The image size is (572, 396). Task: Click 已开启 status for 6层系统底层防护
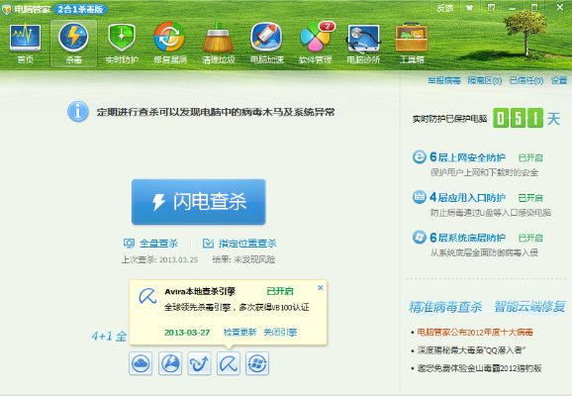tap(530, 238)
